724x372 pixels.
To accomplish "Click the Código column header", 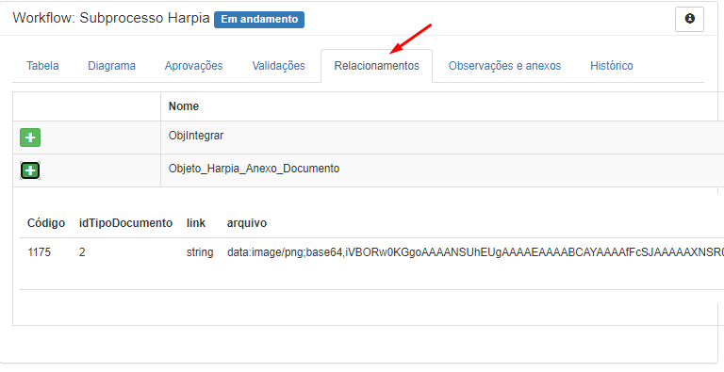I will tap(46, 223).
